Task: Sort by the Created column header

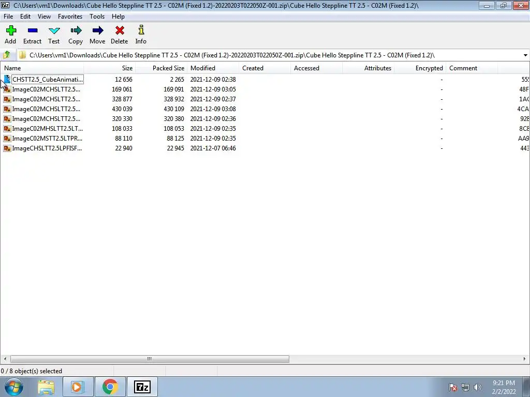Action: click(x=264, y=68)
